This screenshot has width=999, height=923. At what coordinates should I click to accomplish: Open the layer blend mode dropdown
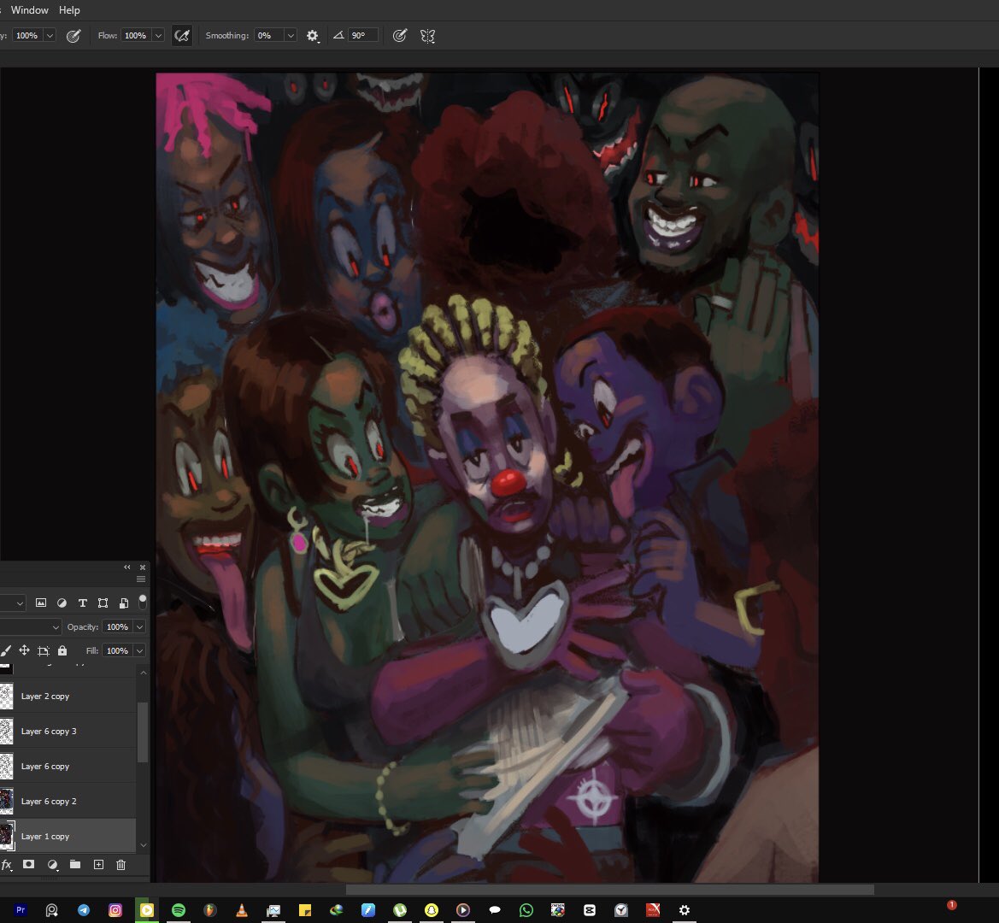click(x=31, y=626)
